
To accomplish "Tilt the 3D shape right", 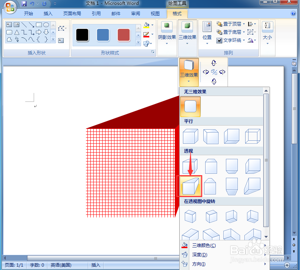I will tap(222, 72).
